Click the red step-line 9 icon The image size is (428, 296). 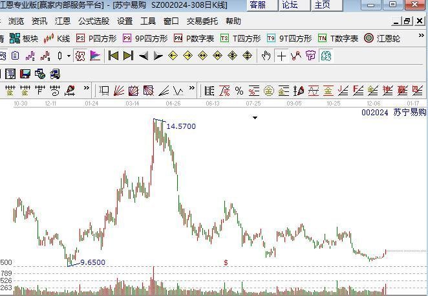click(x=45, y=56)
